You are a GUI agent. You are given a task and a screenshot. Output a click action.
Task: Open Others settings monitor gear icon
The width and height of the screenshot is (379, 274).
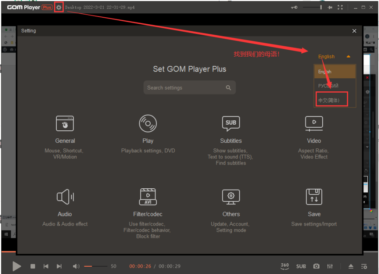point(231,197)
